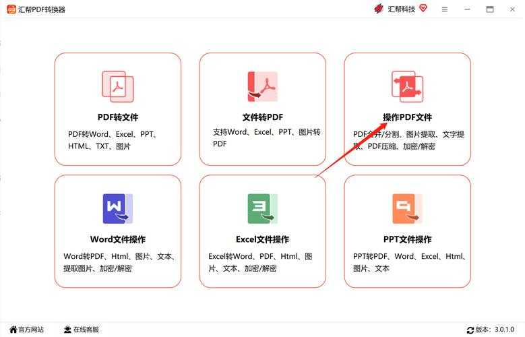Click description 'Word转PDF、Html、图片、文本'
Image resolution: width=525 pixels, height=337 pixels.
click(119, 263)
